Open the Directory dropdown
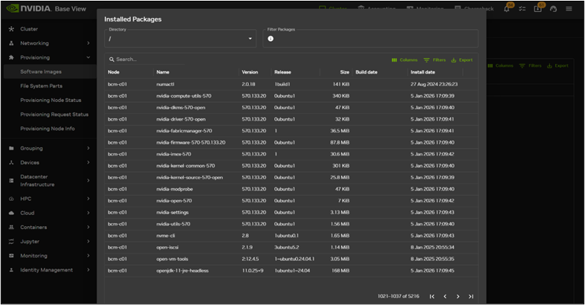 coord(180,39)
